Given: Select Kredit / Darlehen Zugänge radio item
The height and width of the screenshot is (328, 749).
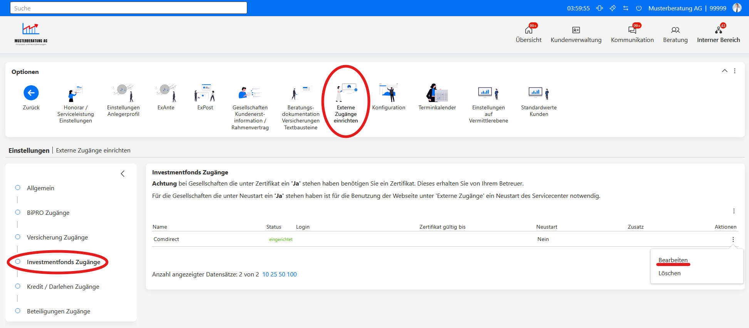Looking at the screenshot, I should (x=18, y=286).
